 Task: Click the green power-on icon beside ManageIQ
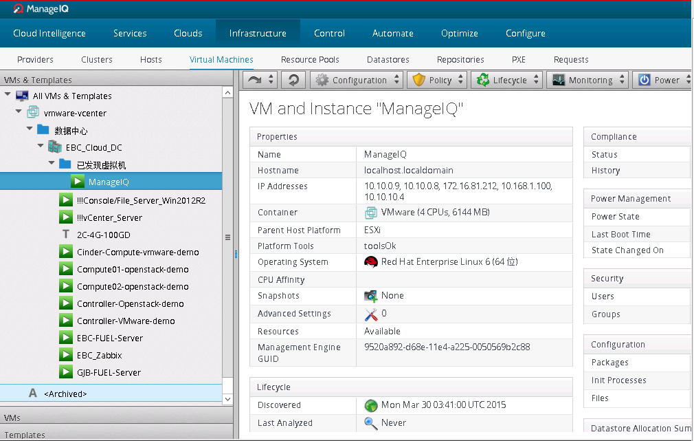click(x=78, y=181)
